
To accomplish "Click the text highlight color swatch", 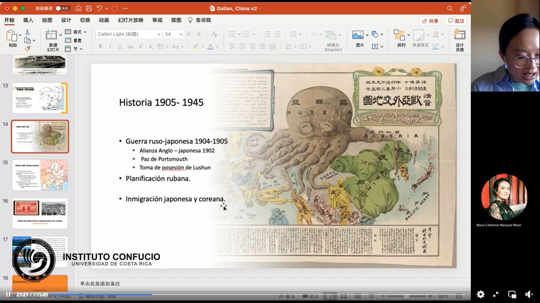I will [195, 47].
